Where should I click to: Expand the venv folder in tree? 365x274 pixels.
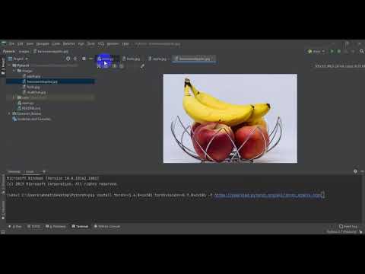(14, 97)
